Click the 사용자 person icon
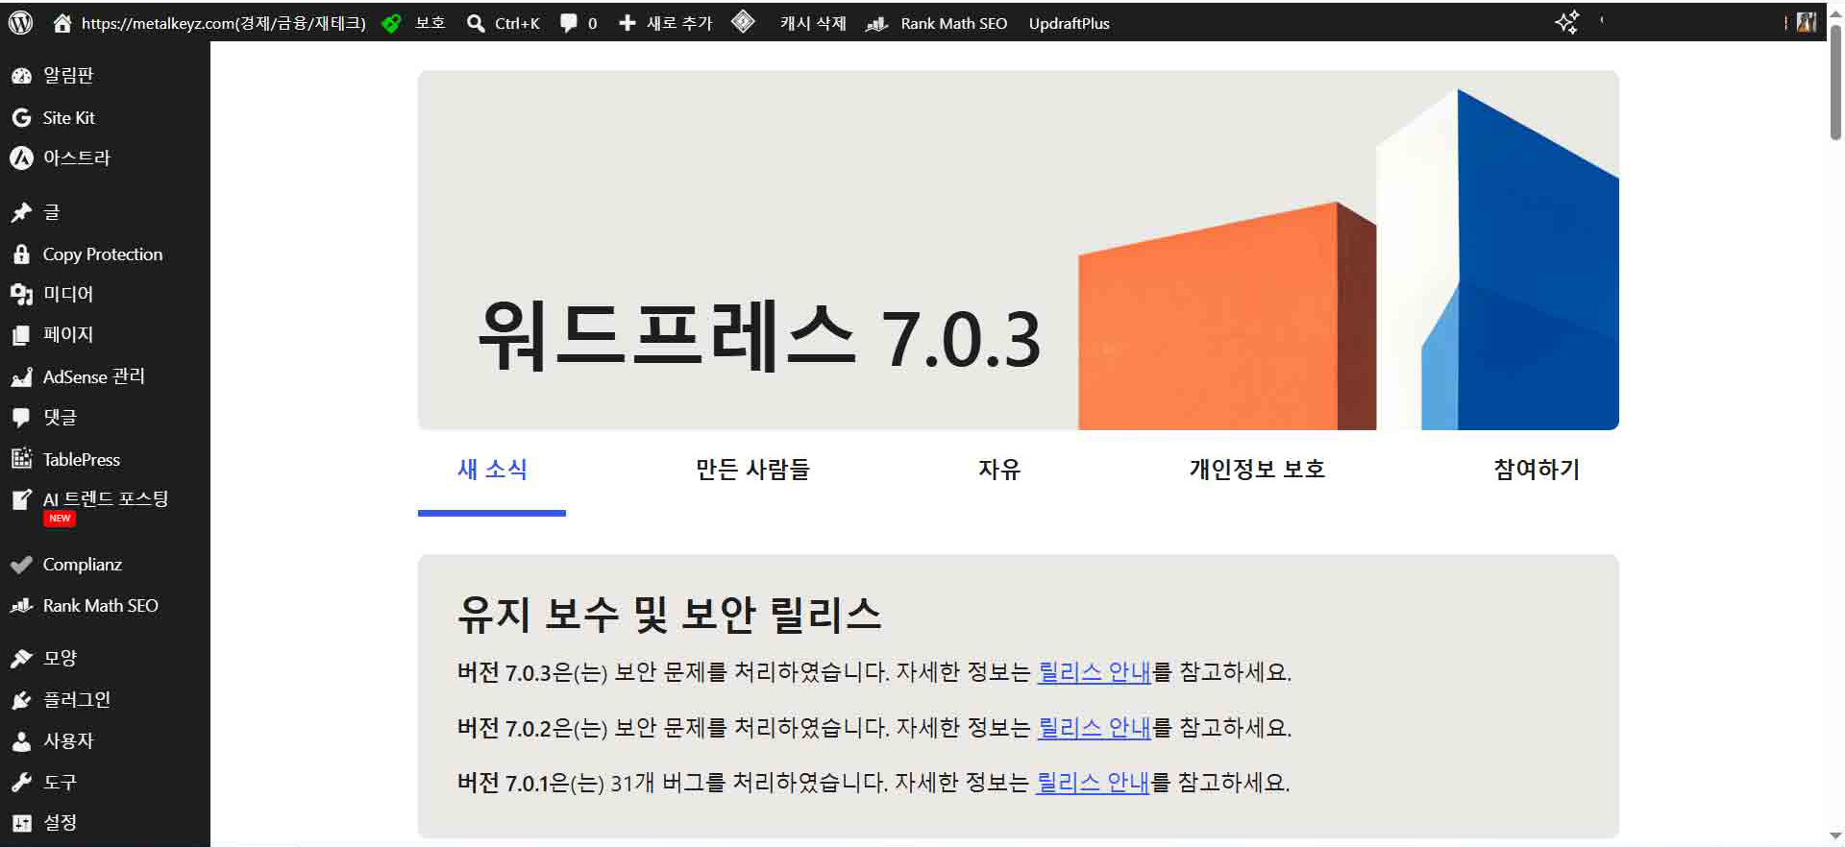Viewport: 1845px width, 847px height. [21, 741]
